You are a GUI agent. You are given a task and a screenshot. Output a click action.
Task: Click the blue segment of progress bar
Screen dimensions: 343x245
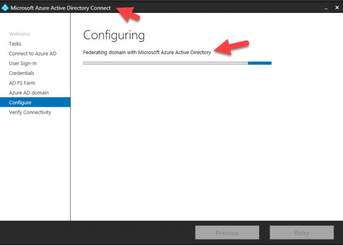click(x=259, y=63)
